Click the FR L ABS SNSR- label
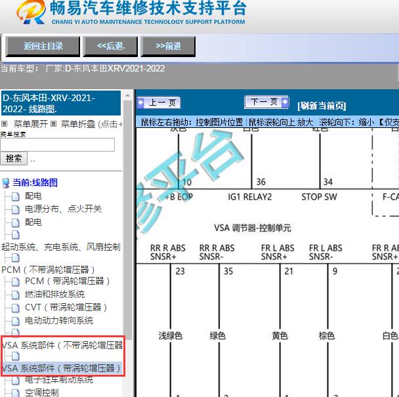The image size is (399, 397). 325,252
